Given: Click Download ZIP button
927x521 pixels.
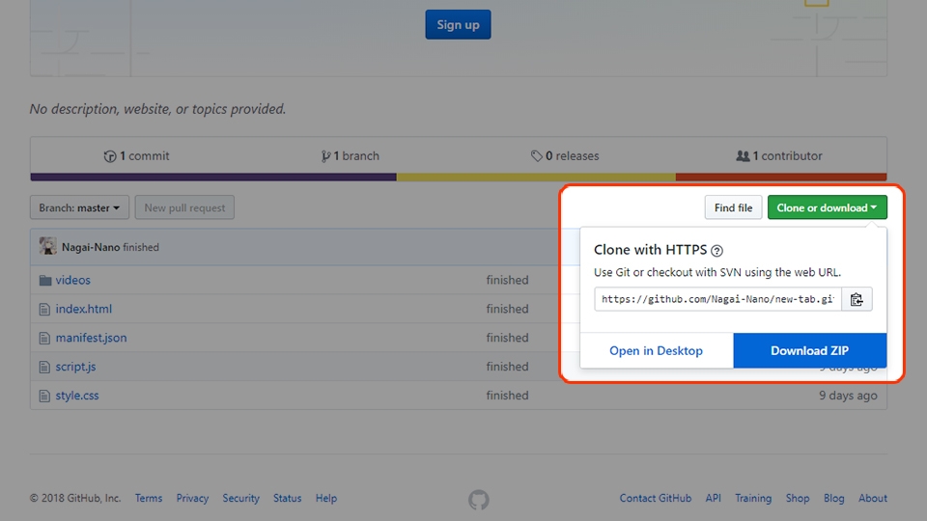Looking at the screenshot, I should [x=810, y=350].
